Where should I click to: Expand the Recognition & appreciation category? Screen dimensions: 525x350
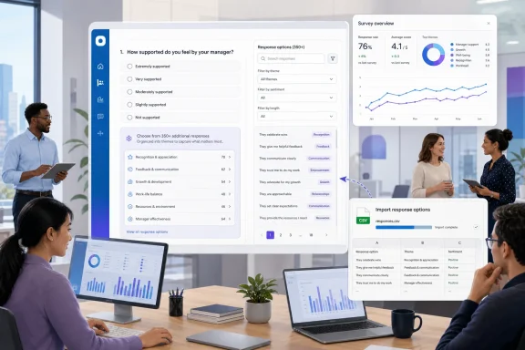click(x=180, y=157)
